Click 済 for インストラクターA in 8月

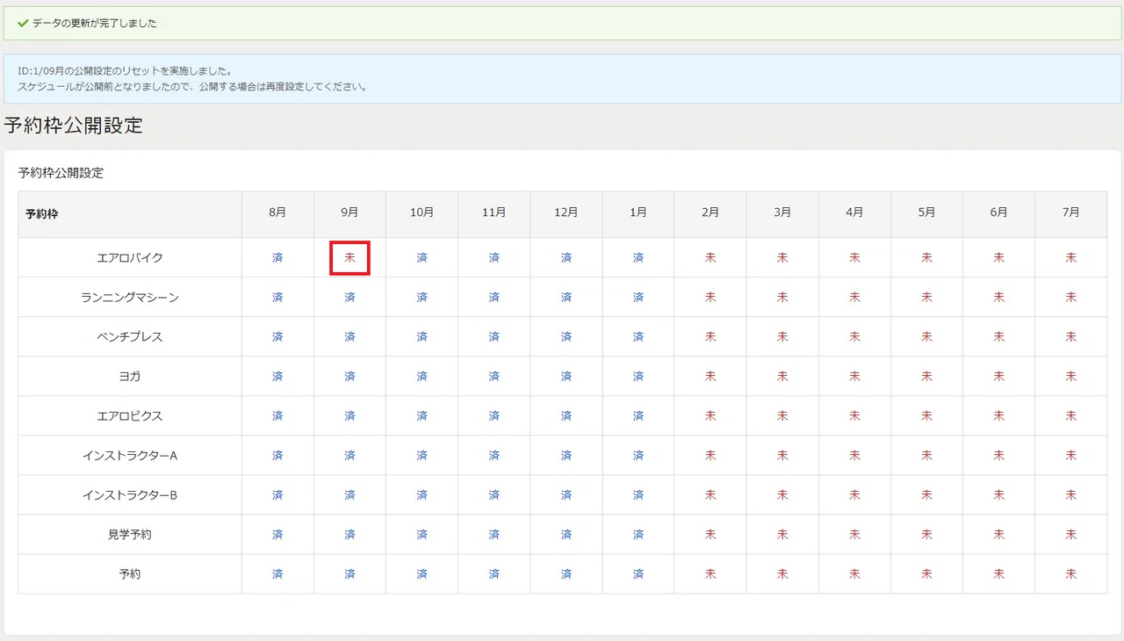tap(277, 456)
